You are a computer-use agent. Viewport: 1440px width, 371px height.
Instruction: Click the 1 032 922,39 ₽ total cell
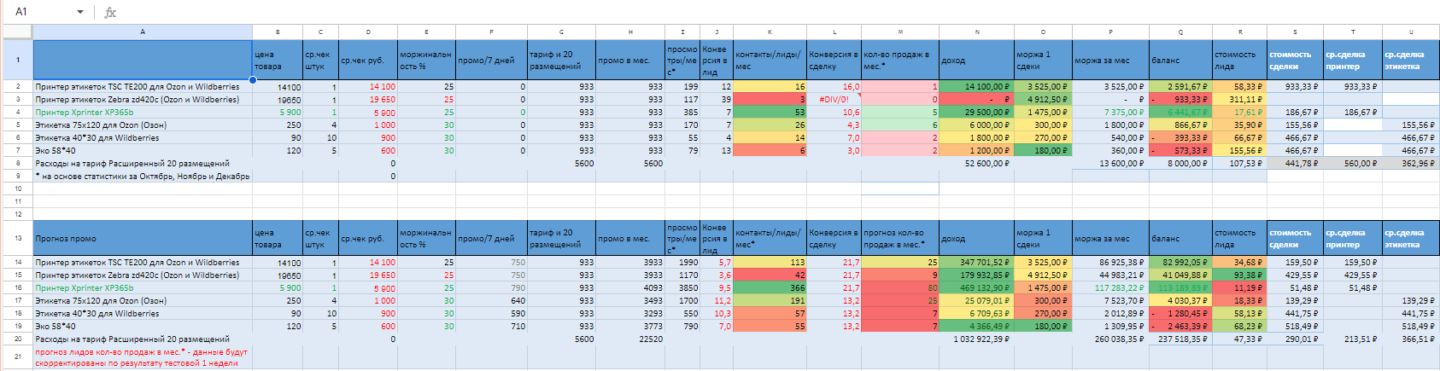click(x=976, y=339)
